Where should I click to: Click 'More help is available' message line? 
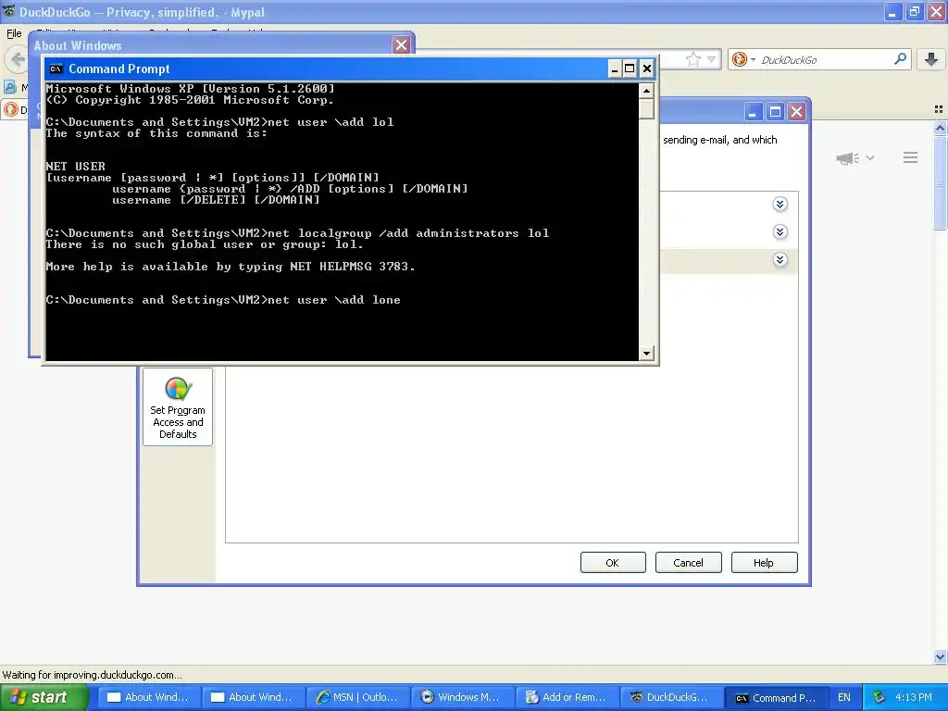[x=231, y=267]
